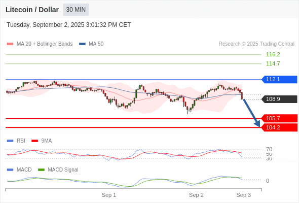Click the MACD Signal green swatch
299x203 pixels.
41,170
